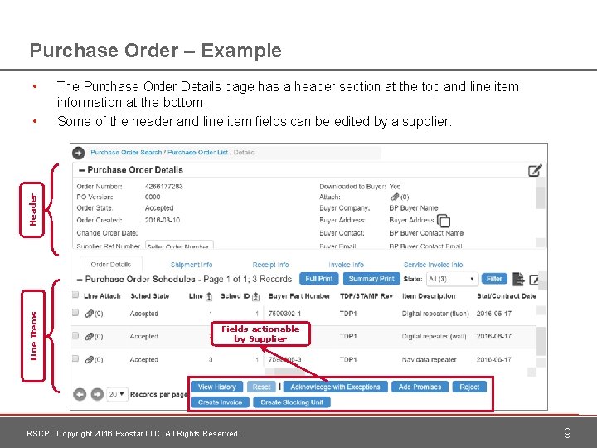Click the Nav data repeater description
597x448 pixels.
pyautogui.click(x=429, y=359)
